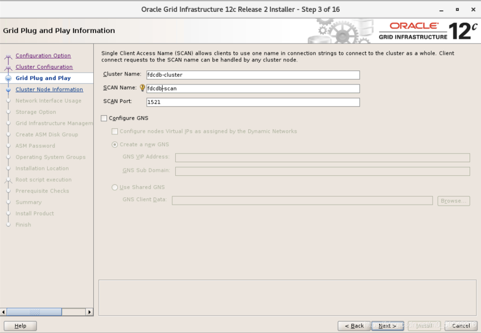
Task: Focus the SCAN Port field
Action: coord(253,102)
